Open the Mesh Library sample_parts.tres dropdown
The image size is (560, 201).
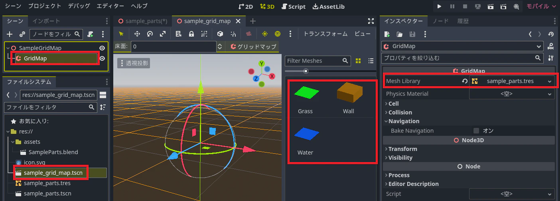click(512, 81)
